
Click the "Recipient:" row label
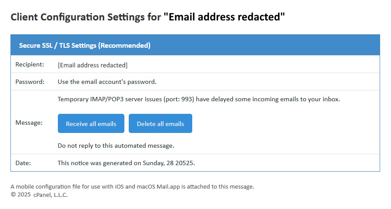[x=30, y=64]
